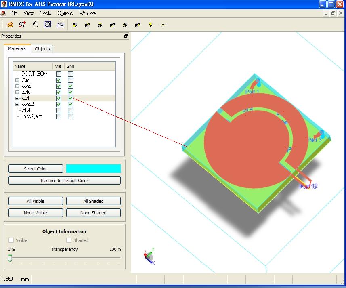346x288 pixels.
Task: Switch to isometric yellow cube view
Action: [x=150, y=25]
